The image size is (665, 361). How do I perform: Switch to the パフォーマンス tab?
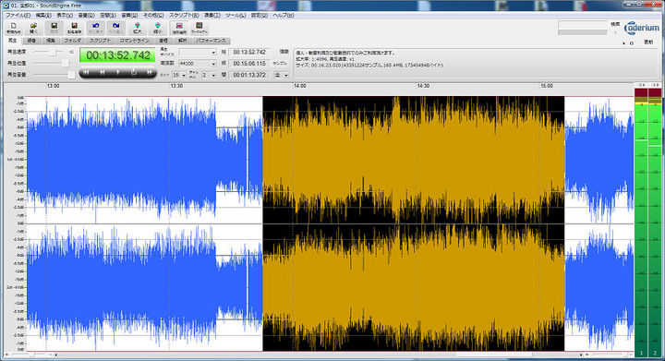point(211,41)
